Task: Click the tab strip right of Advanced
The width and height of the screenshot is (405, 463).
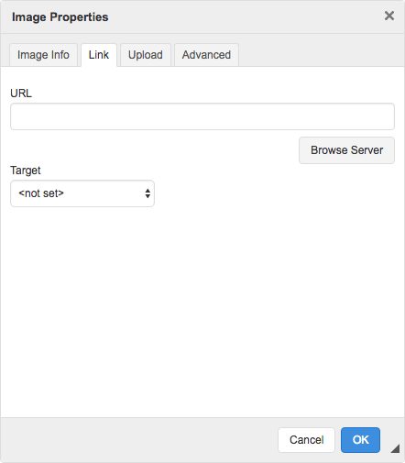Action: tap(321, 55)
